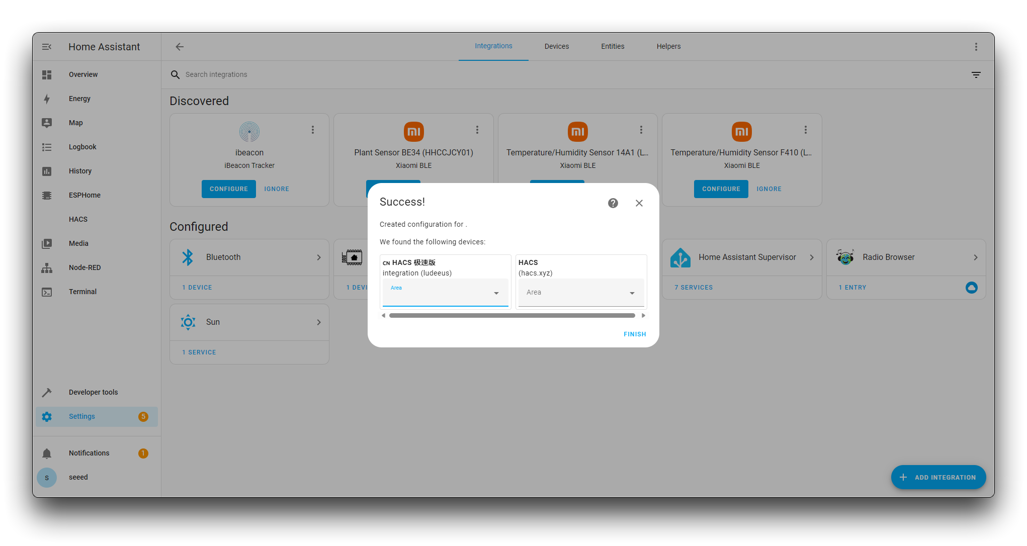
Task: Open the Overview dashboard icon
Action: pos(47,74)
